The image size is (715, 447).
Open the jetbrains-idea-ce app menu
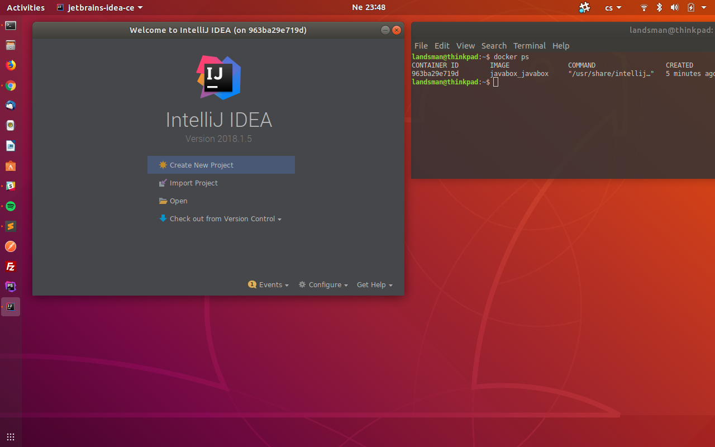[x=99, y=7]
